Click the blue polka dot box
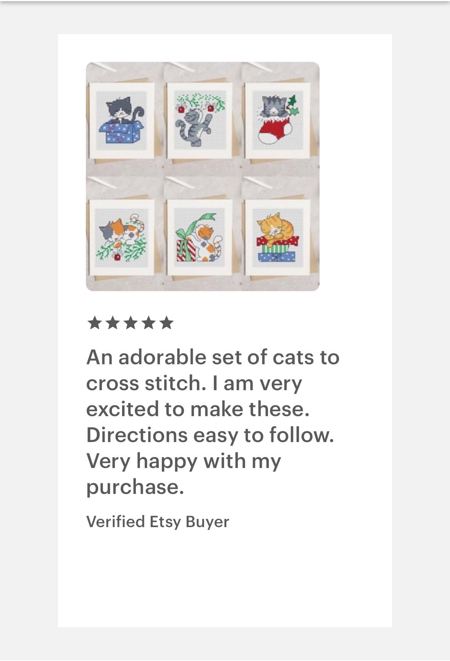The width and height of the screenshot is (450, 661). tap(121, 131)
